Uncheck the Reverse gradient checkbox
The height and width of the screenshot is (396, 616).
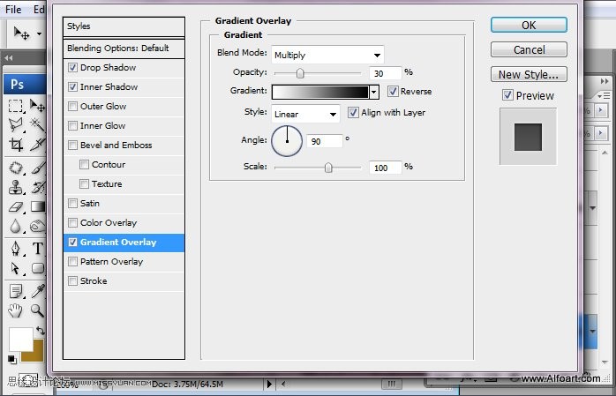(x=393, y=92)
